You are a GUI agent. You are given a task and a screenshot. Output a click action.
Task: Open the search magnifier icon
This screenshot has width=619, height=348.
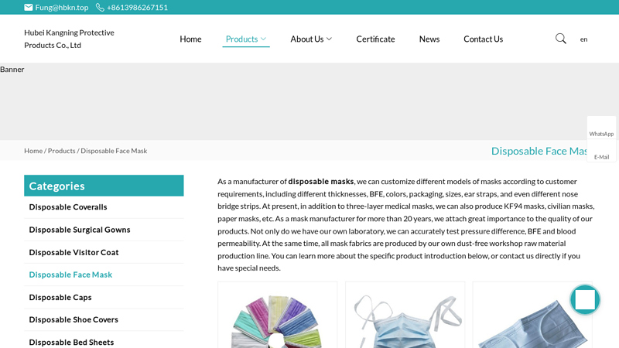click(x=560, y=39)
